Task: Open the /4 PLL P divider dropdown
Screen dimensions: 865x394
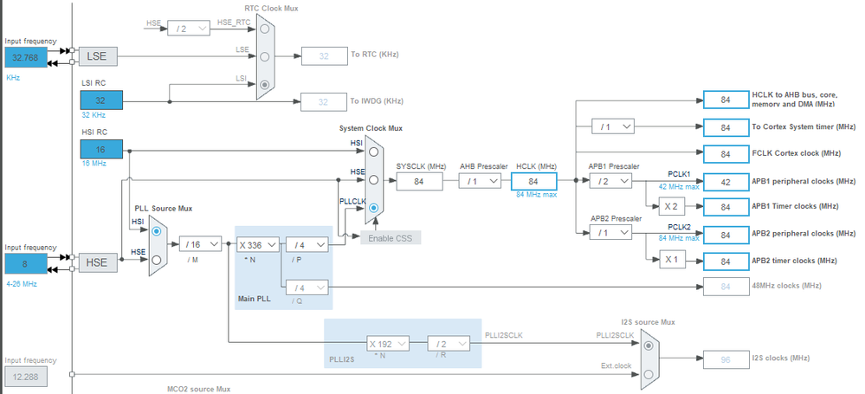Action: tap(307, 244)
